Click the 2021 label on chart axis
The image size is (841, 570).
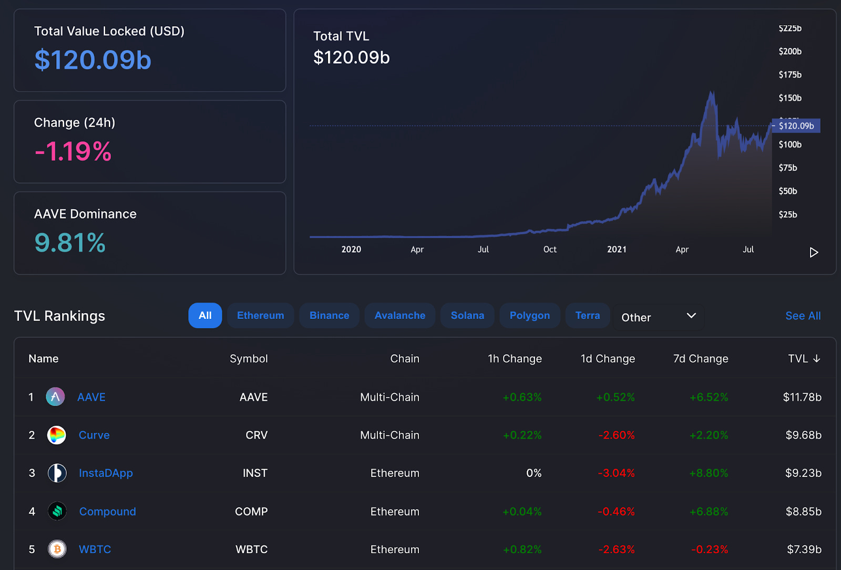(617, 250)
